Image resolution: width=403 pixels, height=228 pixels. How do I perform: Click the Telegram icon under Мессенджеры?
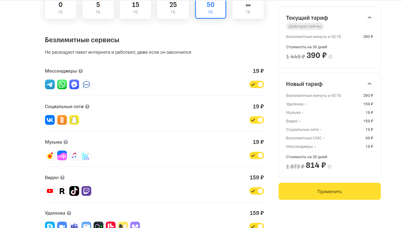coord(50,84)
